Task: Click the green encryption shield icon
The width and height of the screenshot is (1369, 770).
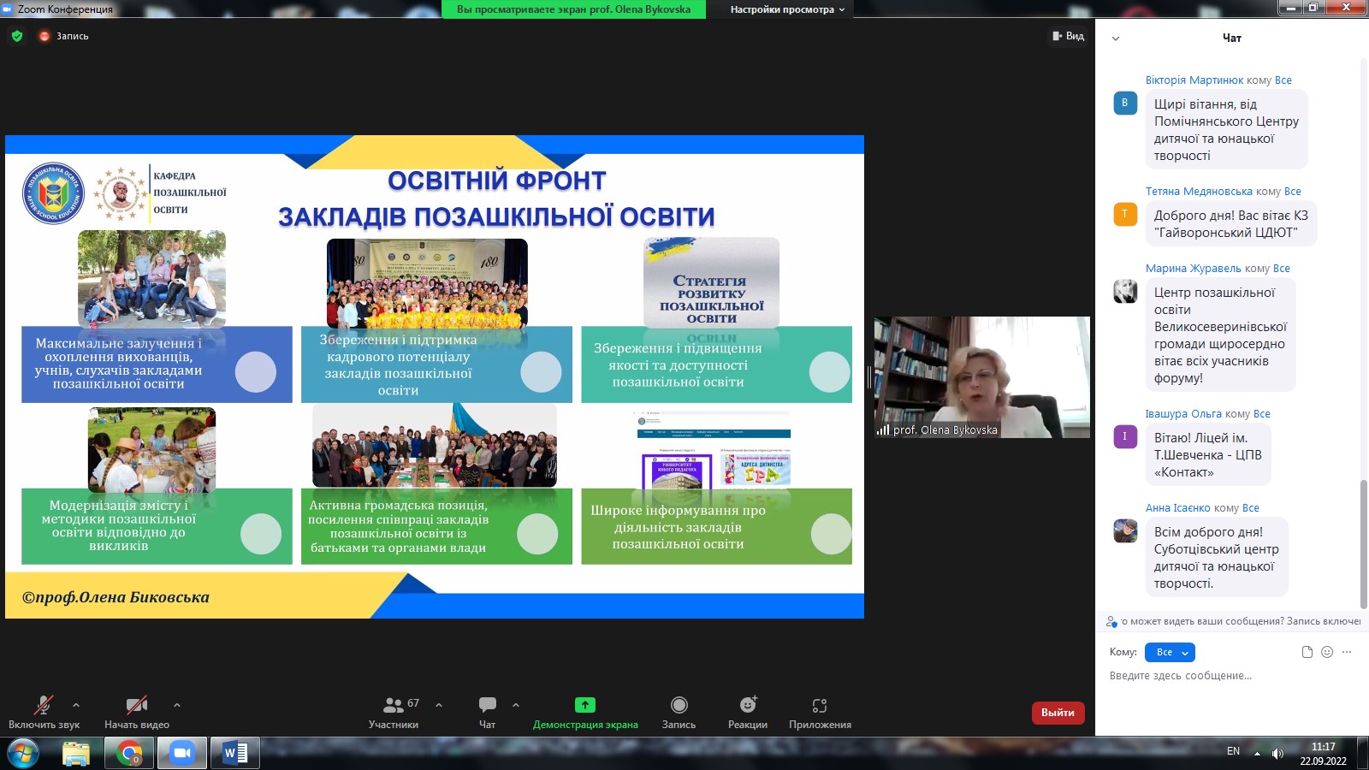Action: [17, 36]
